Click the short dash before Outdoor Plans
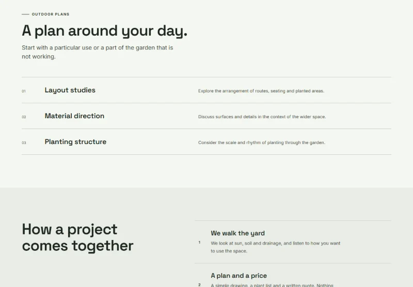 pos(25,14)
